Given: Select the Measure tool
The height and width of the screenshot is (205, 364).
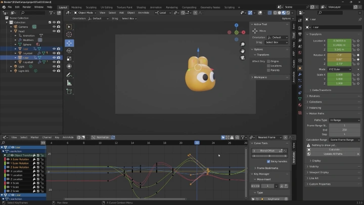Looking at the screenshot, I should [x=69, y=83].
